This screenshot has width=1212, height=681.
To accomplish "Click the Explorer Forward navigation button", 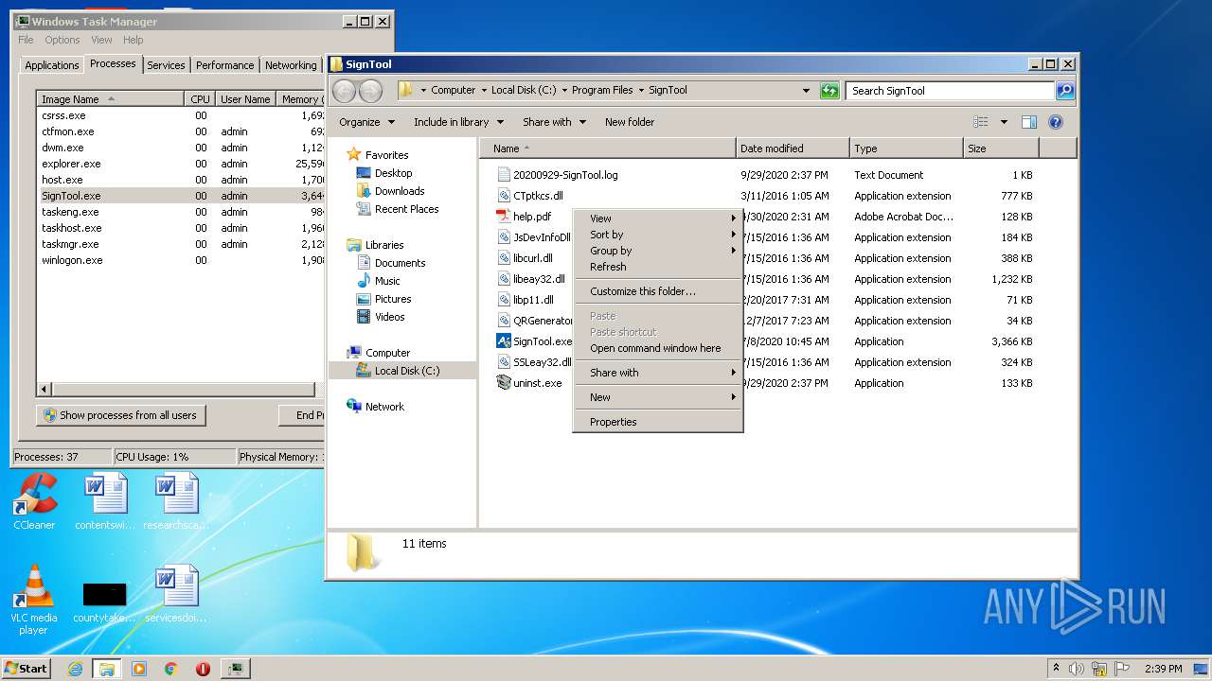I will (x=370, y=91).
